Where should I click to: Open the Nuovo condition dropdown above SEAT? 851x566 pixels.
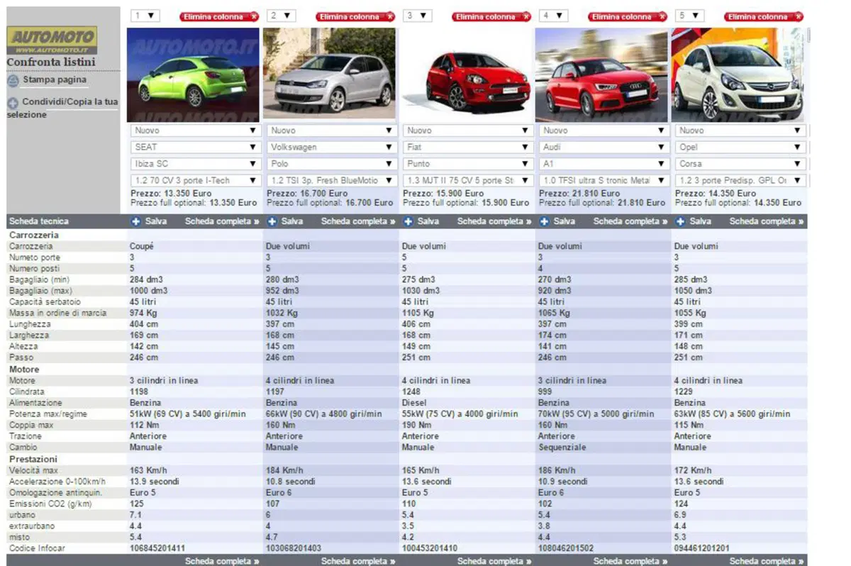pos(195,131)
